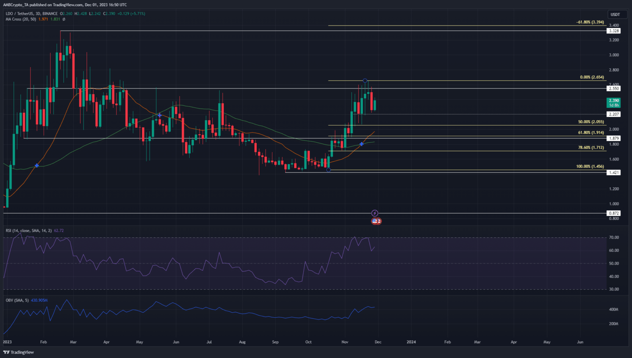Viewport: 632px width, 358px height.
Task: Click the US flag economic event icon
Action: (375, 221)
